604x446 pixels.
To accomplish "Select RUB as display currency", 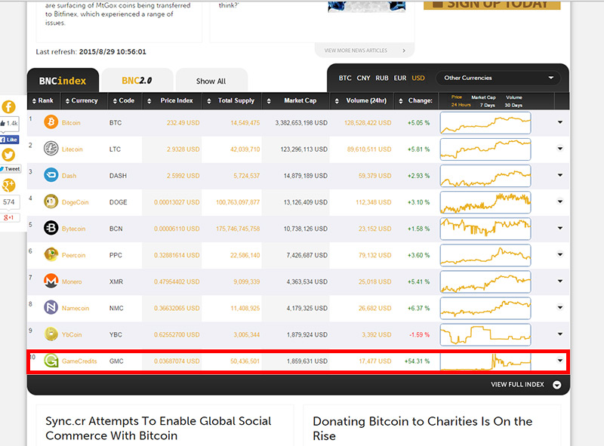I will [382, 78].
